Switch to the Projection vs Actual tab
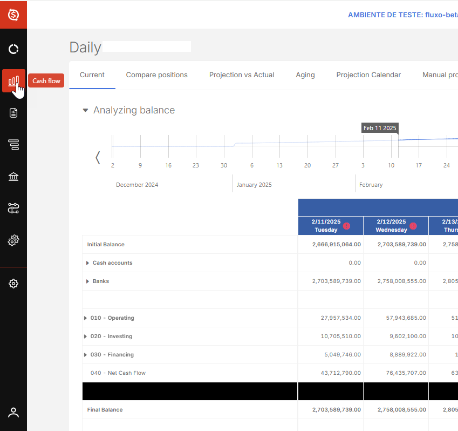Screen dimensions: 458x431 pos(242,75)
